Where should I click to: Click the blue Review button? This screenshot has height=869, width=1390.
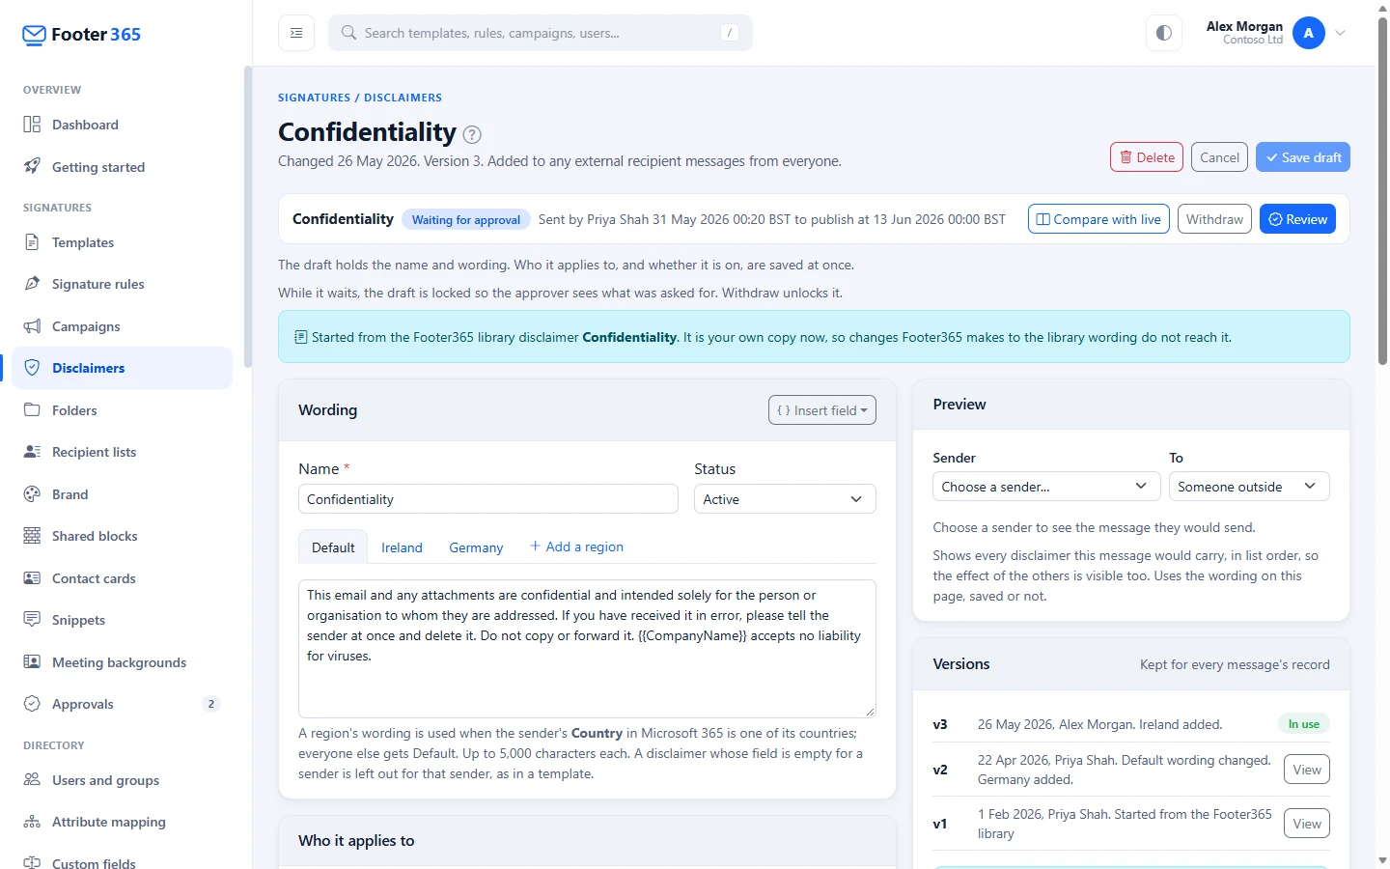pos(1297,219)
